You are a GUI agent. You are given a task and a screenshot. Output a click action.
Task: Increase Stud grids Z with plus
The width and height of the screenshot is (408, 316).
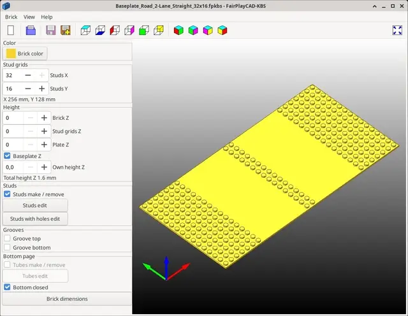[x=44, y=131]
